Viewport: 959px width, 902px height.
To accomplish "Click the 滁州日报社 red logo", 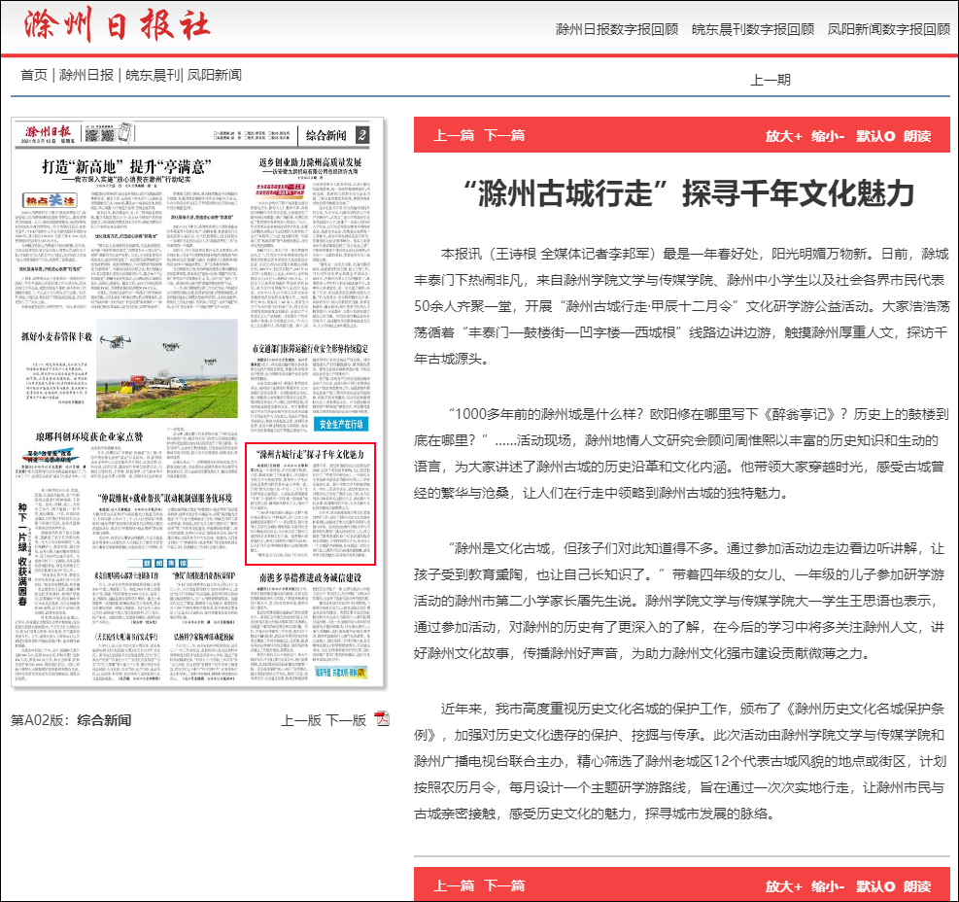I will click(x=118, y=25).
